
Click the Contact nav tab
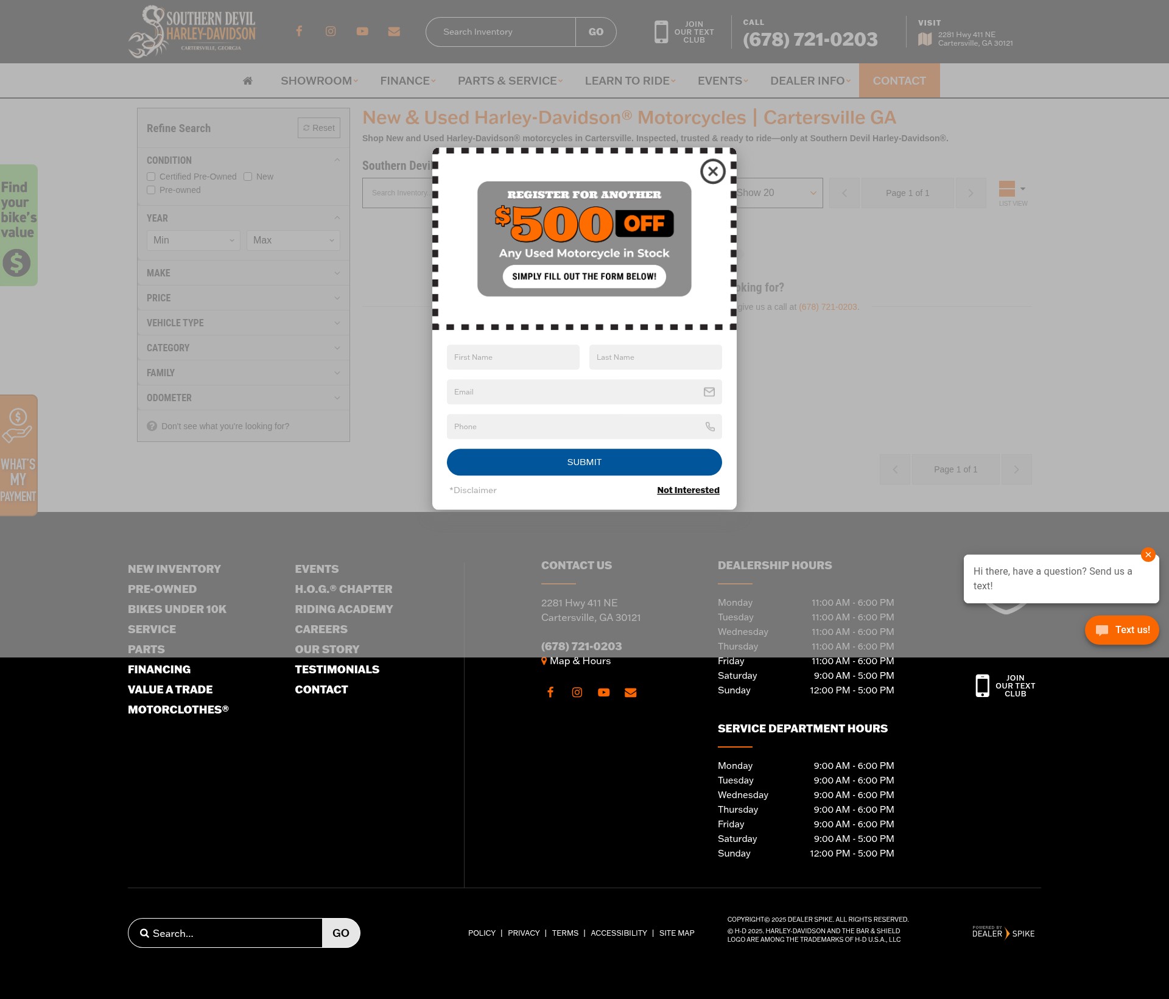[x=899, y=80]
